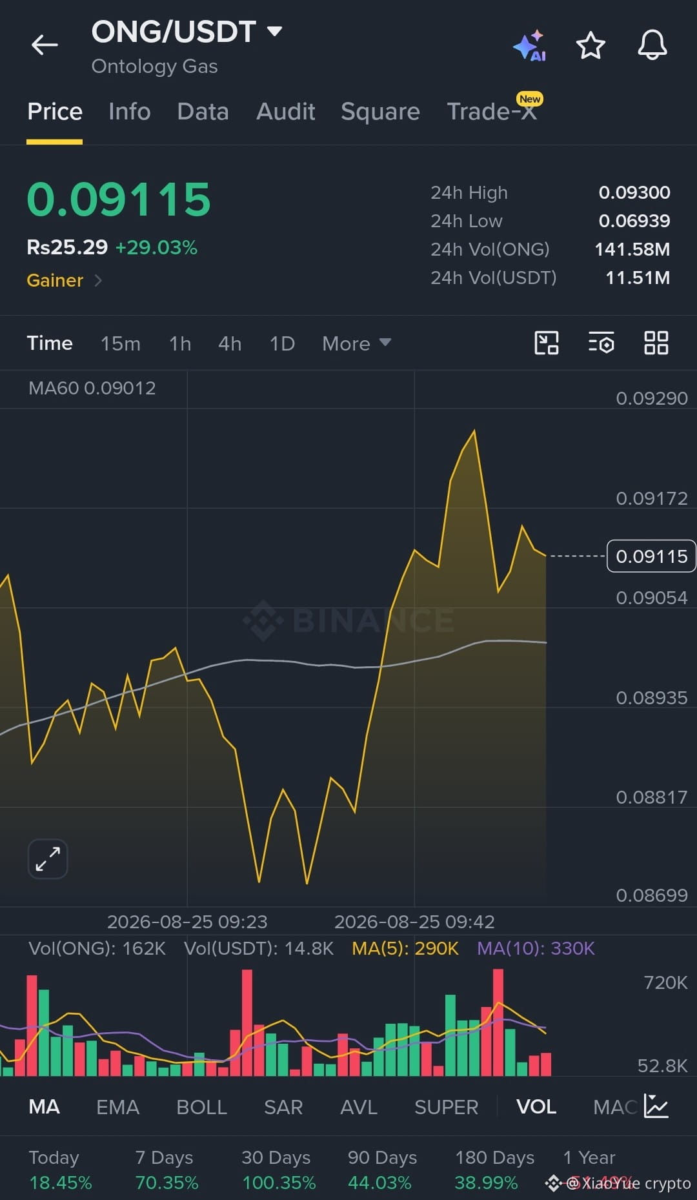
Task: Toggle the BOLL indicator
Action: click(202, 1107)
